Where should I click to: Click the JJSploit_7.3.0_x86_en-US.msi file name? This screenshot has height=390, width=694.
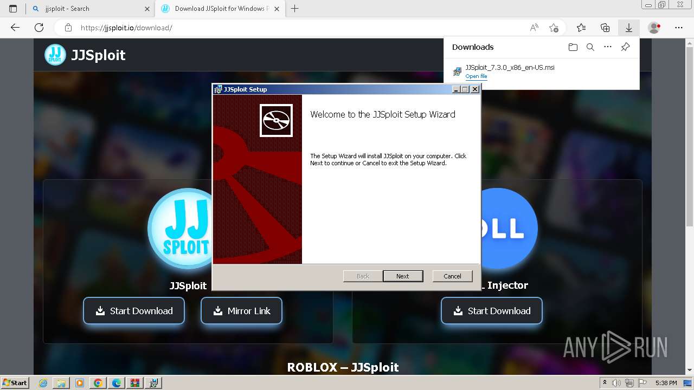510,68
